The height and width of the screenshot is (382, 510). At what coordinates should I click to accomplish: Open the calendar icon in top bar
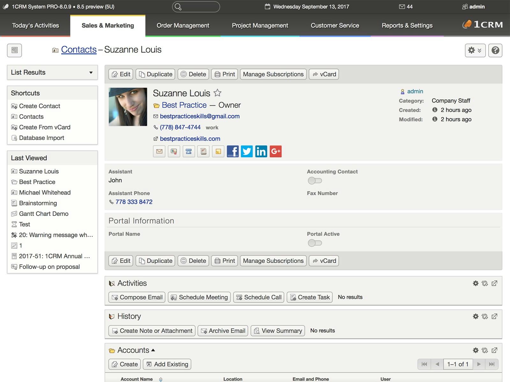[x=267, y=7]
